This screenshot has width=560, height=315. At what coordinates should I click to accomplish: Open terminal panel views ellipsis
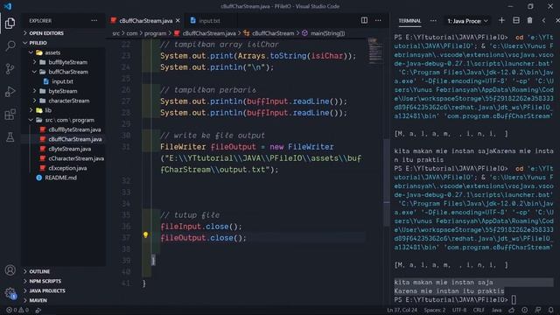pos(433,21)
